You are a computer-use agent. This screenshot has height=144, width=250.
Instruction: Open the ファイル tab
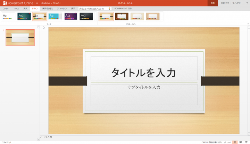6,9
